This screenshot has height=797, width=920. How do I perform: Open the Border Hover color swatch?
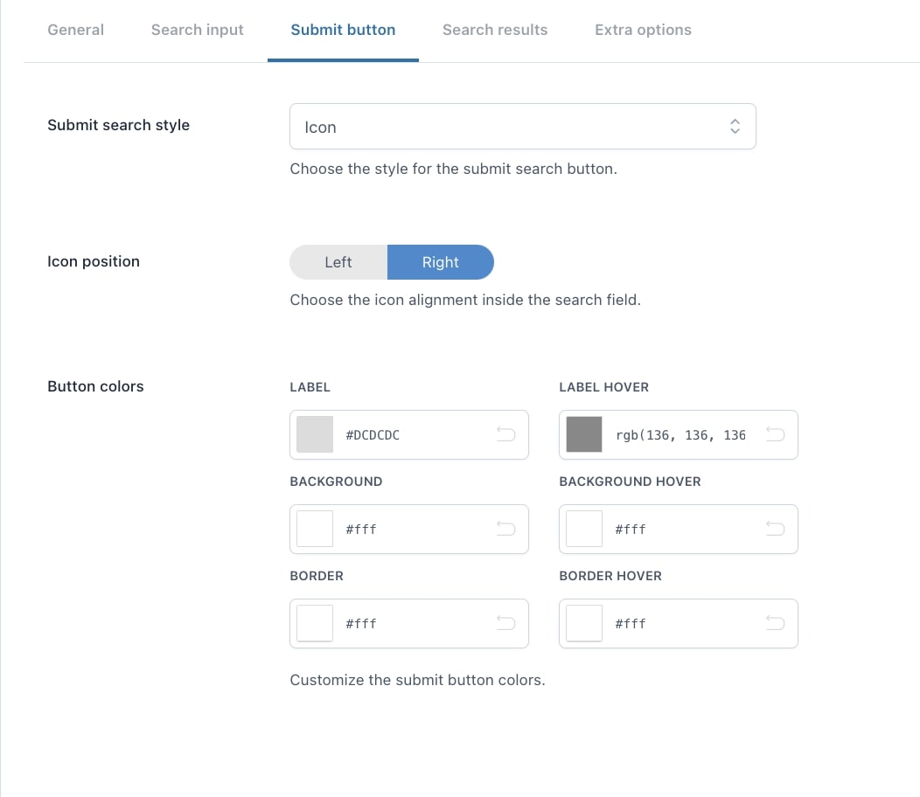click(x=584, y=623)
